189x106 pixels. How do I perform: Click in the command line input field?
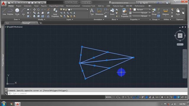coord(98,93)
